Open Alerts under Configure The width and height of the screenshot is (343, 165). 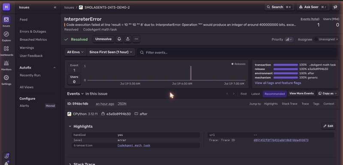click(24, 106)
